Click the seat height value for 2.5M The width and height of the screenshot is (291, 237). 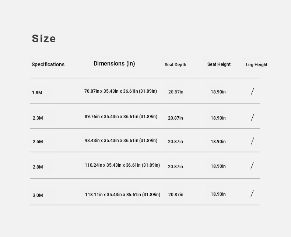(218, 142)
